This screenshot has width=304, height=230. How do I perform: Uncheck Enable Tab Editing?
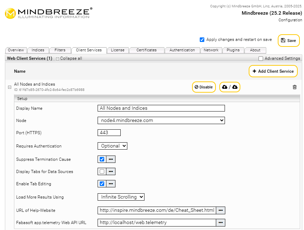click(x=102, y=184)
